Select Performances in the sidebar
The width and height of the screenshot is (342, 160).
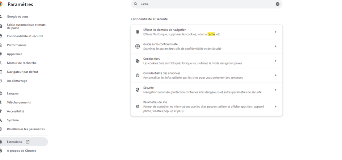17,45
